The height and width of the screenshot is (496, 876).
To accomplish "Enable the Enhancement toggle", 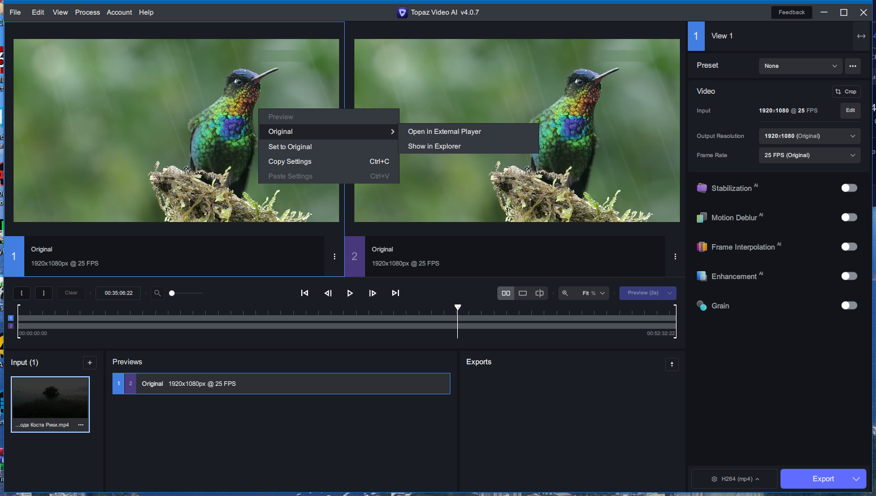I will [x=849, y=276].
